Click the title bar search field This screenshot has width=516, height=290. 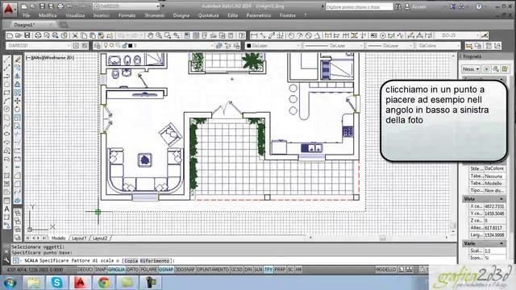pyautogui.click(x=359, y=6)
